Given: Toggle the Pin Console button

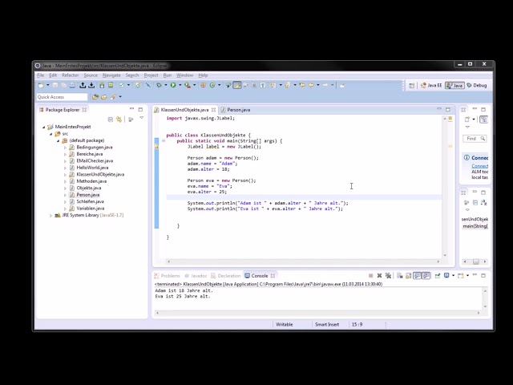Looking at the screenshot, I should point(438,276).
